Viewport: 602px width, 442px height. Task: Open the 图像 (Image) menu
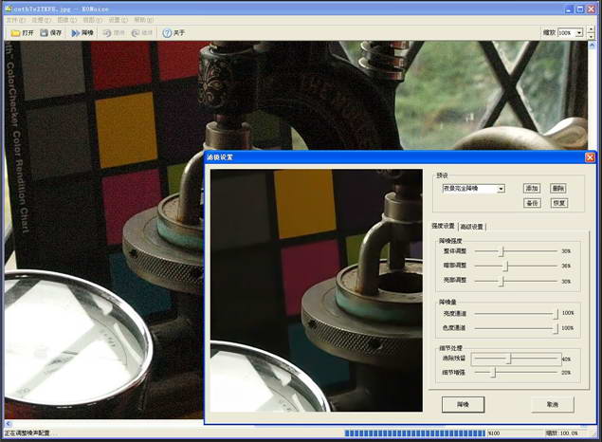[x=66, y=20]
